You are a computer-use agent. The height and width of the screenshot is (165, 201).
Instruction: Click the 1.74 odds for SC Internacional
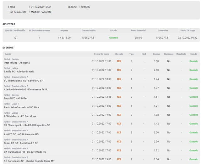[156, 79]
